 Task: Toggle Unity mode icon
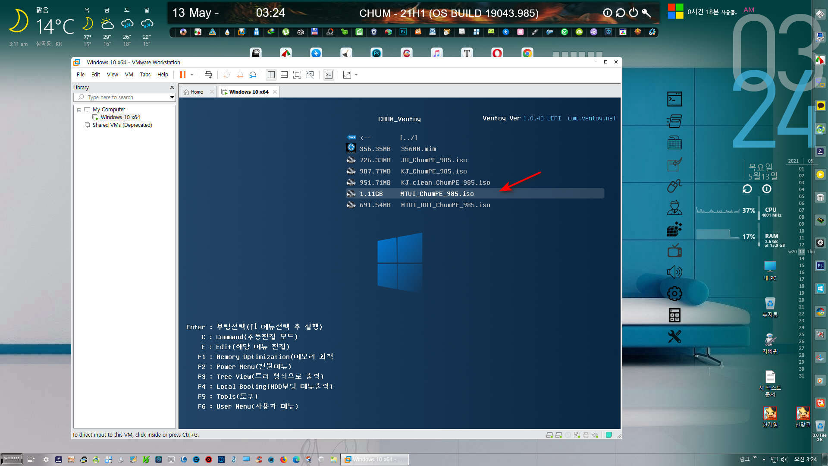310,75
